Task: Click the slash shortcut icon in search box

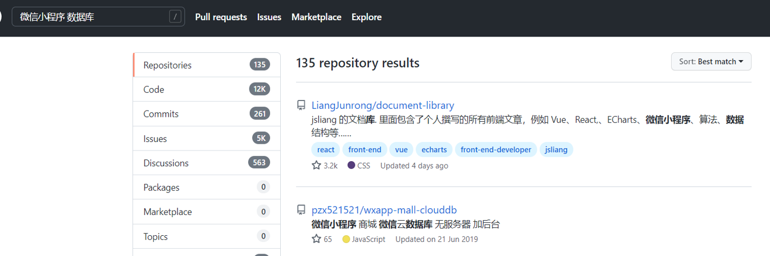Action: coord(176,17)
